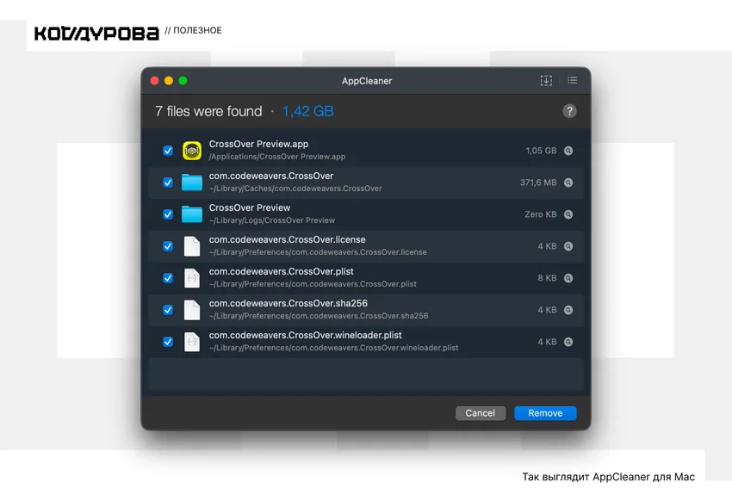
Task: Select the com.codeweavers.CrossOver.plist name
Action: pyautogui.click(x=281, y=271)
